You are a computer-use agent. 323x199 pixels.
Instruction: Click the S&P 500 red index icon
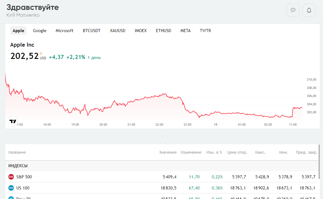(x=11, y=177)
